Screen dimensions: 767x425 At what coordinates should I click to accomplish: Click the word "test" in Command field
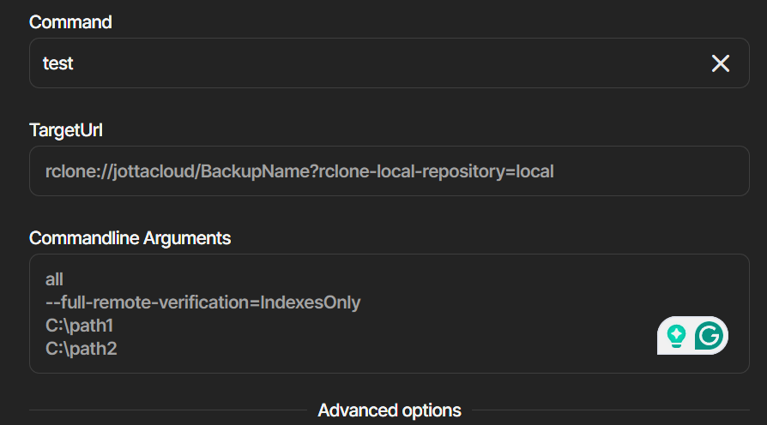pos(58,63)
